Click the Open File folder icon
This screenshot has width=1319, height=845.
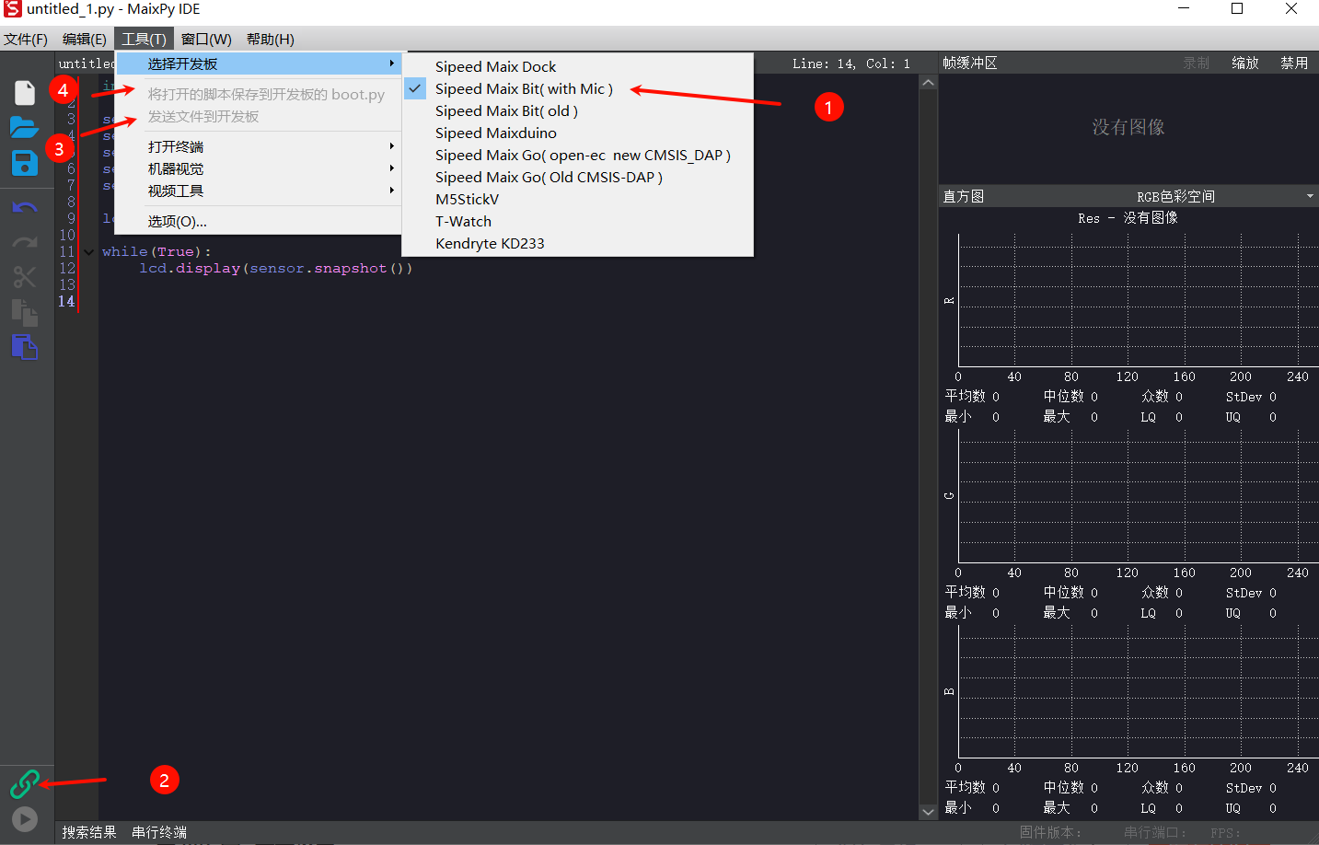pos(25,127)
